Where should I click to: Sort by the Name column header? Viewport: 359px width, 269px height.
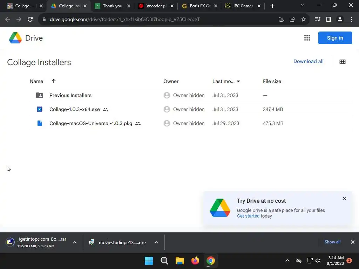tap(36, 81)
